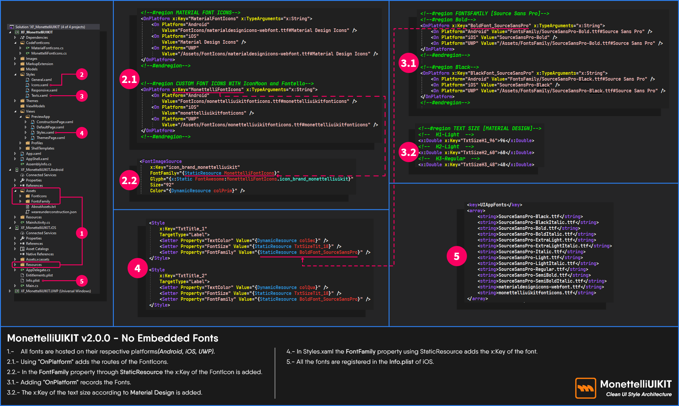The height and width of the screenshot is (406, 679).
Task: Collapse the Android Assets folder
Action: 15,191
